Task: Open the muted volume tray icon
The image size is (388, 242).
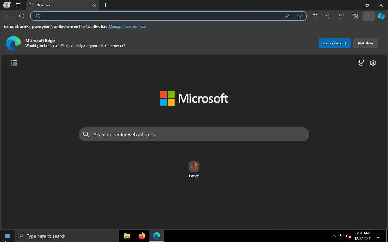Action: pos(349,236)
